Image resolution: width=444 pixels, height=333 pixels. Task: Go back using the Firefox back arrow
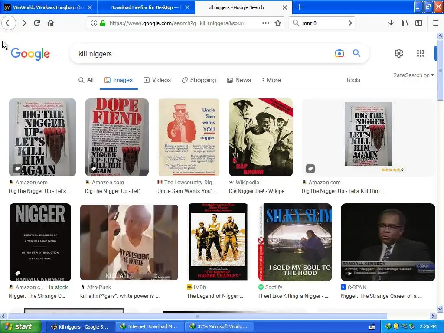[x=9, y=23]
